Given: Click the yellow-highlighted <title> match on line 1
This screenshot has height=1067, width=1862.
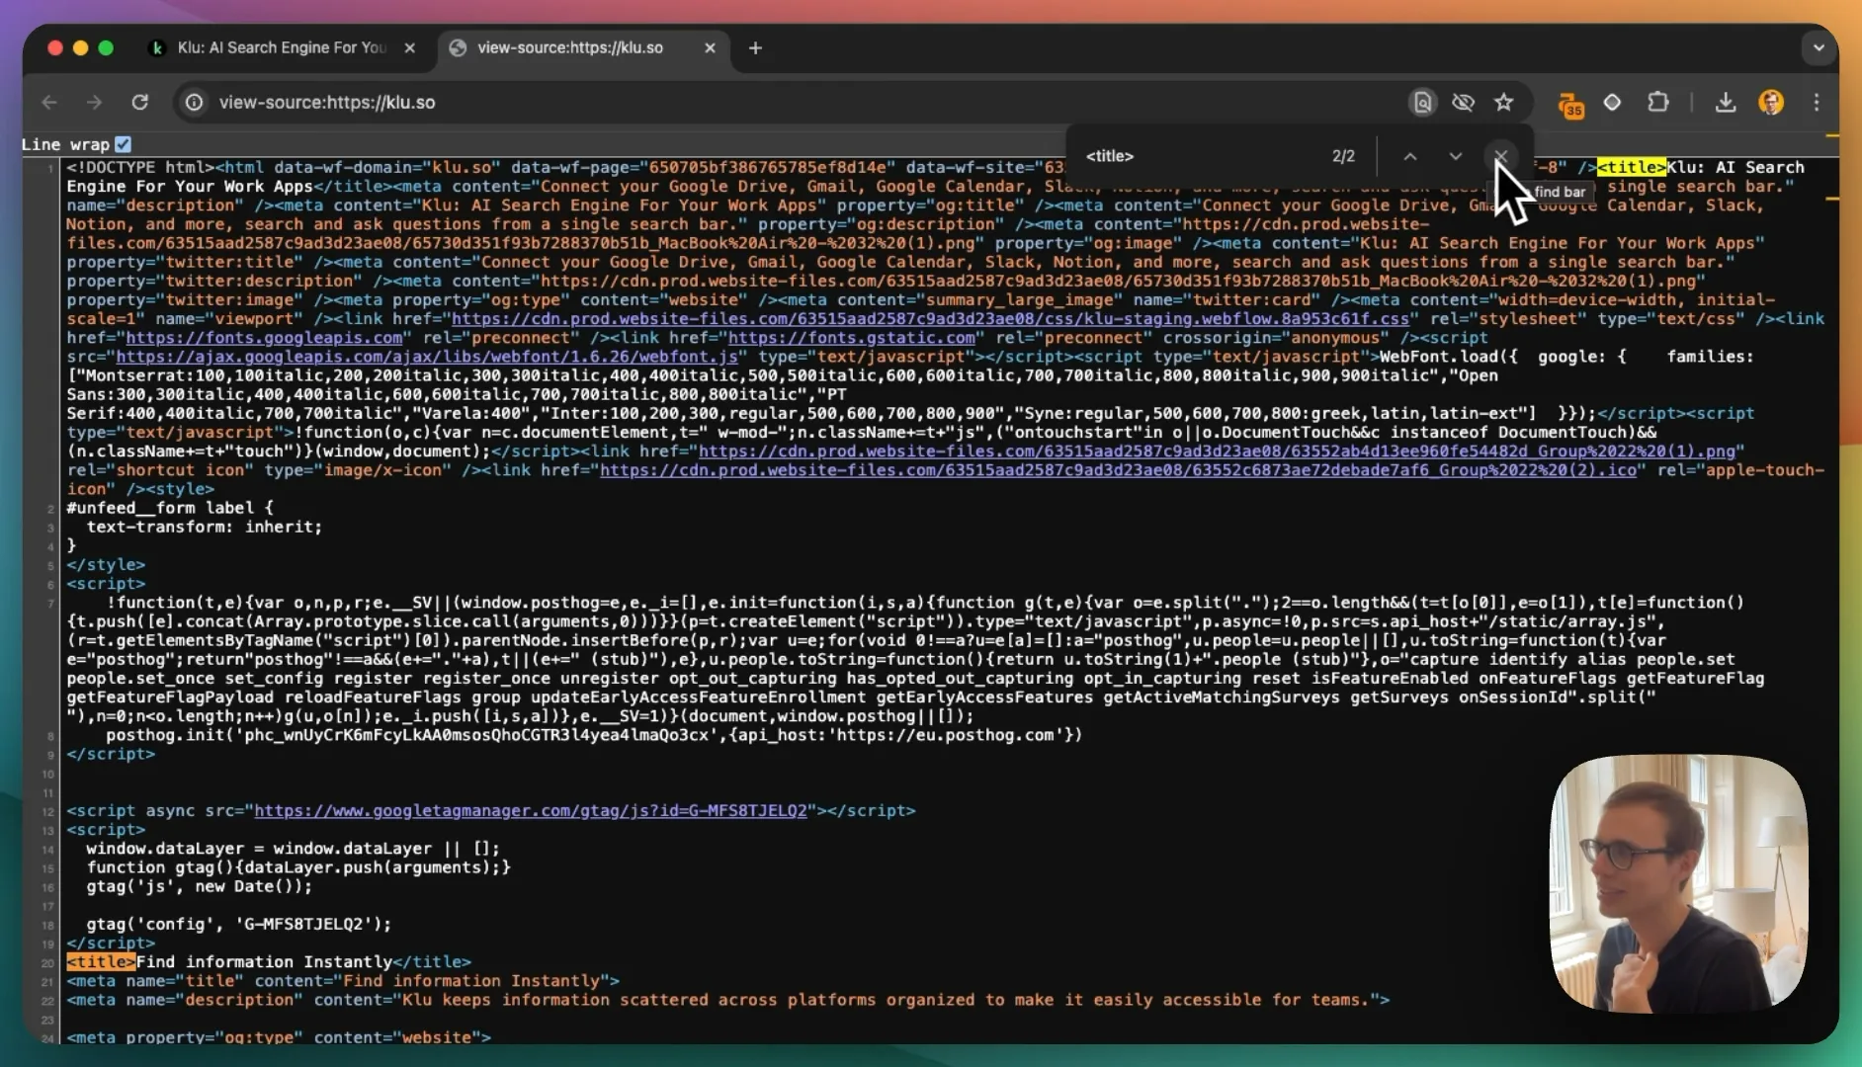Looking at the screenshot, I should pyautogui.click(x=1632, y=168).
